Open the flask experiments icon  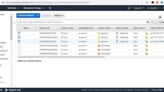[x=160, y=17]
